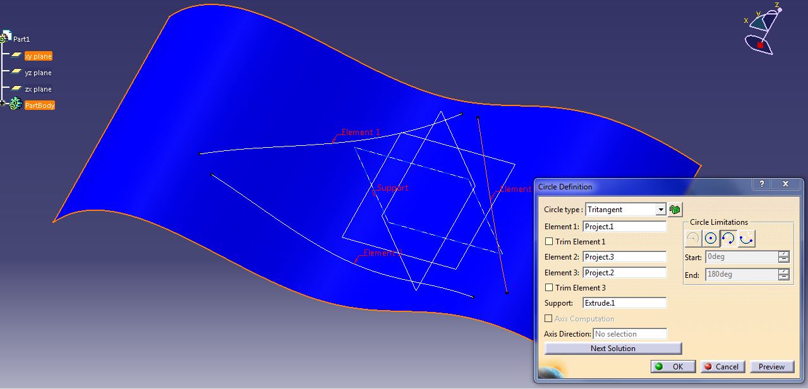Enable the Trim Element 3 checkbox
808x389 pixels.
(x=549, y=288)
